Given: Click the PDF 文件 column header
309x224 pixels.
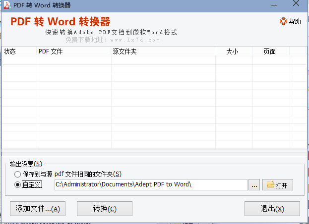Looking at the screenshot, I should (x=74, y=51).
